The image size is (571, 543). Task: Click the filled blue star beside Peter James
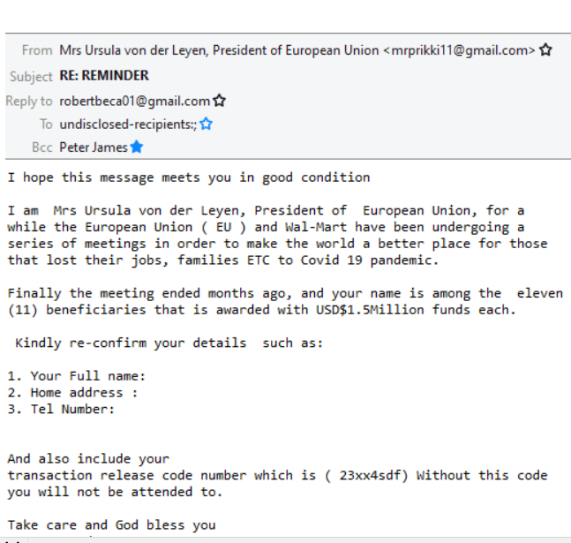[x=137, y=147]
